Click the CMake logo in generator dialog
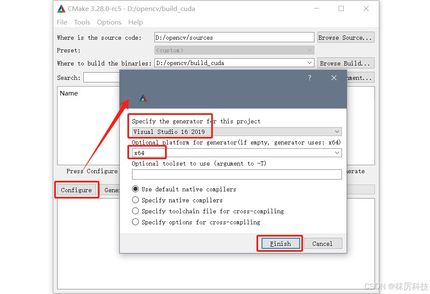The width and height of the screenshot is (430, 294). point(143,98)
